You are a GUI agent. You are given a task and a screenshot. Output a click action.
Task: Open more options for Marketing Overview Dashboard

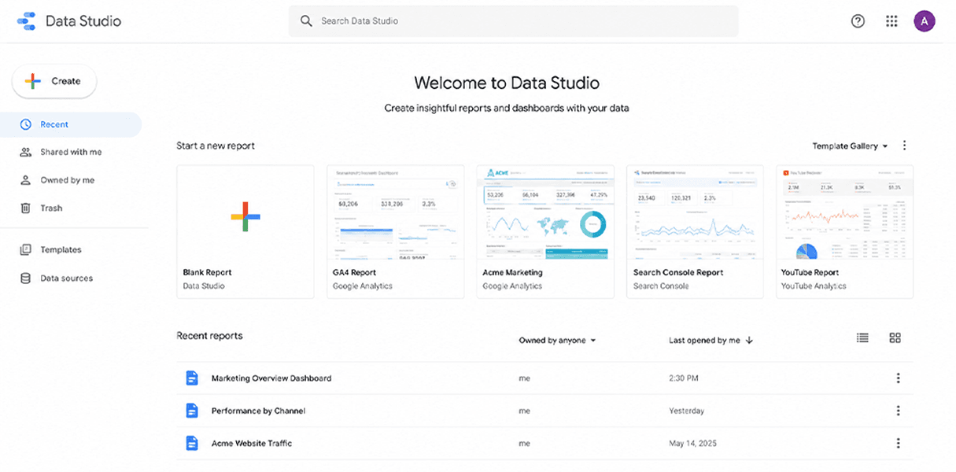(898, 378)
